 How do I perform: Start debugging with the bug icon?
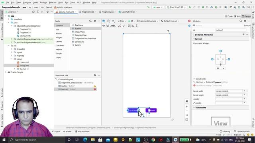click(x=203, y=7)
